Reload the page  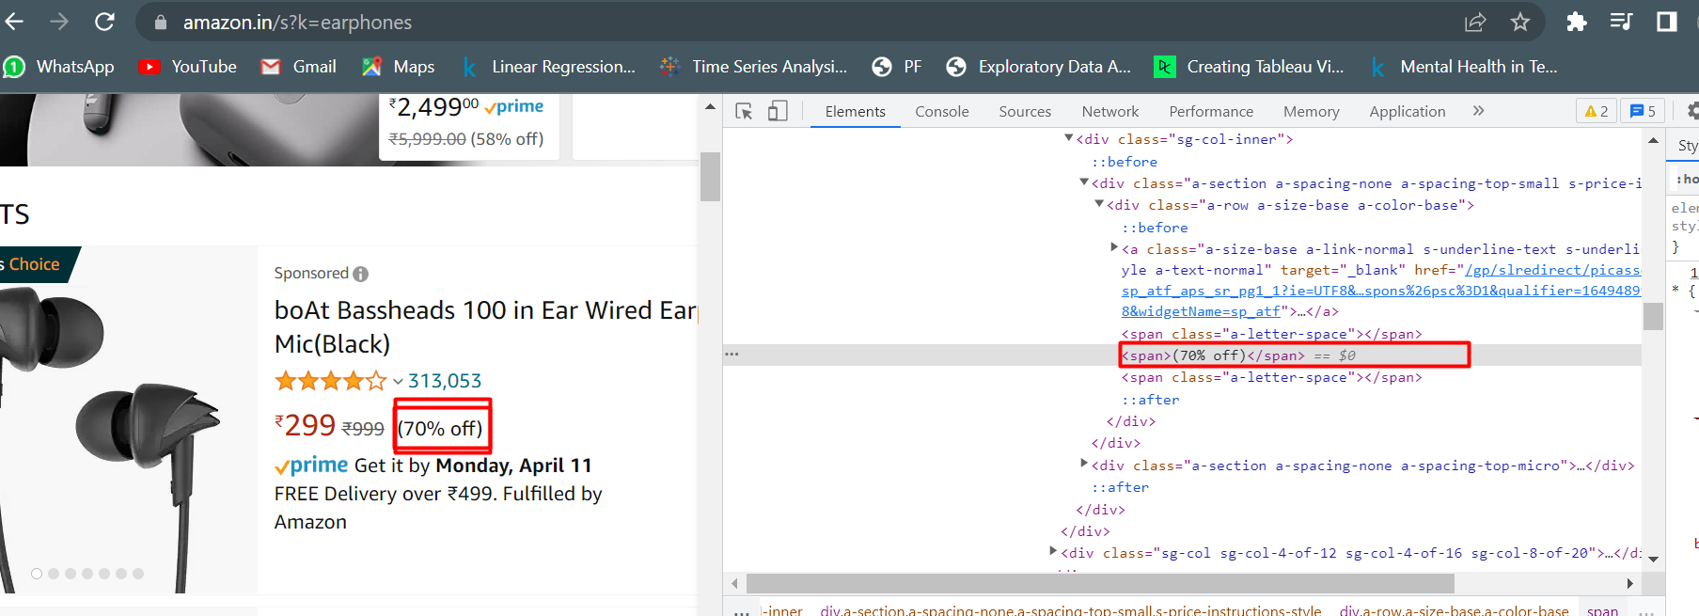coord(104,22)
